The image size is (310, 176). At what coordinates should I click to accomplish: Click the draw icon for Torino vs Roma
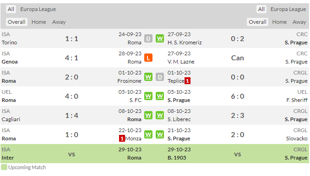click(x=148, y=38)
